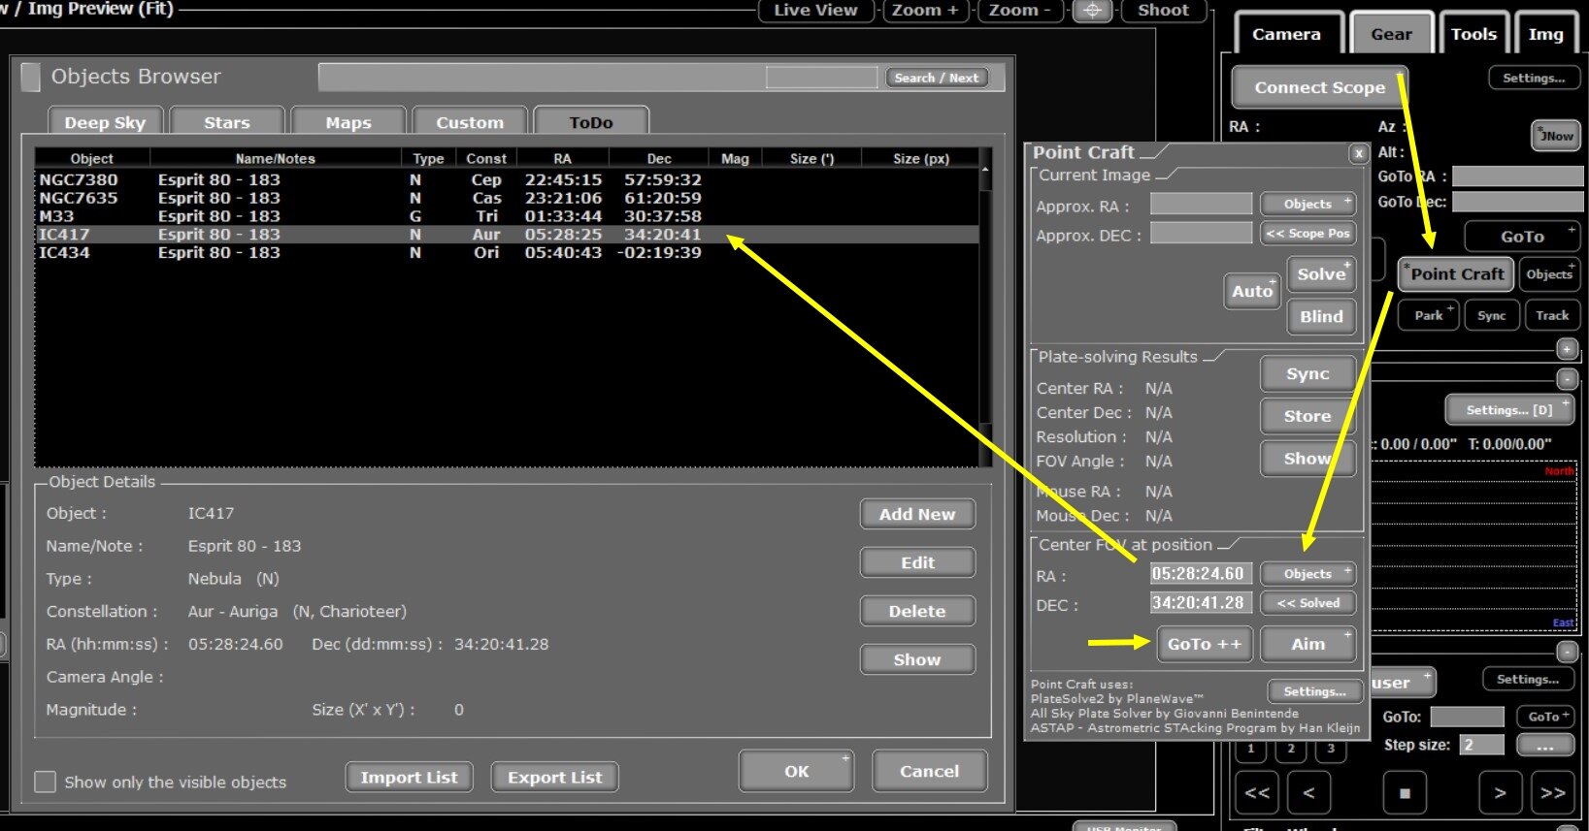Click the Import List button
The image size is (1589, 831).
[409, 777]
